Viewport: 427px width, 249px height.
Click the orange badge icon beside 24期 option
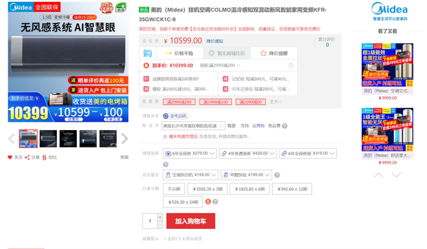pyautogui.click(x=208, y=202)
